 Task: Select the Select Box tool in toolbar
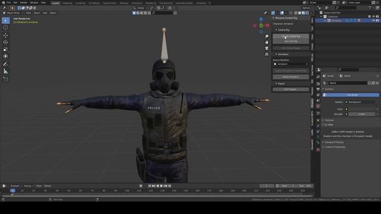pos(5,21)
